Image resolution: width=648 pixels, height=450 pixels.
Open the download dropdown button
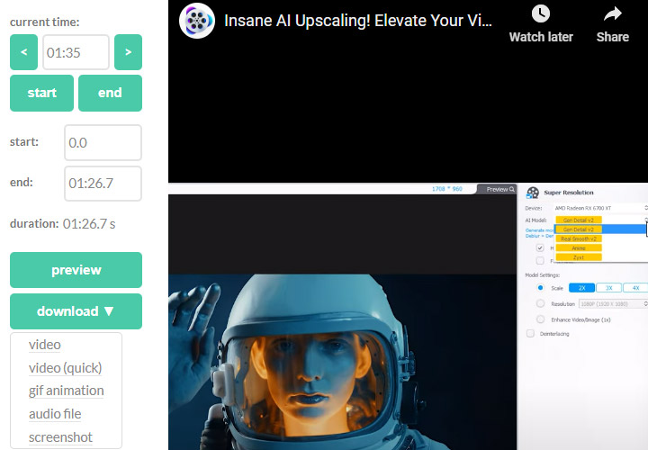pos(76,311)
